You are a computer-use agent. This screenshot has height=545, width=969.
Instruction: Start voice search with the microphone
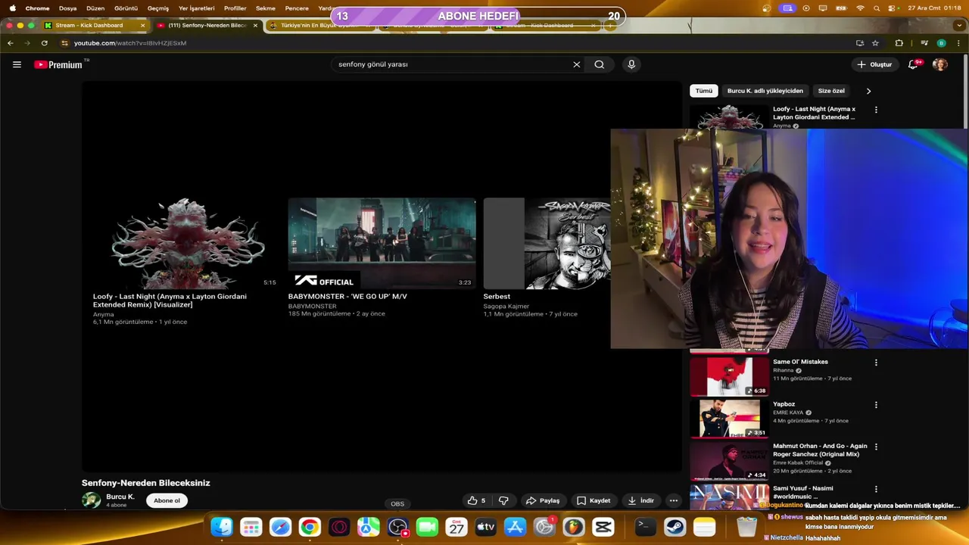tap(631, 64)
